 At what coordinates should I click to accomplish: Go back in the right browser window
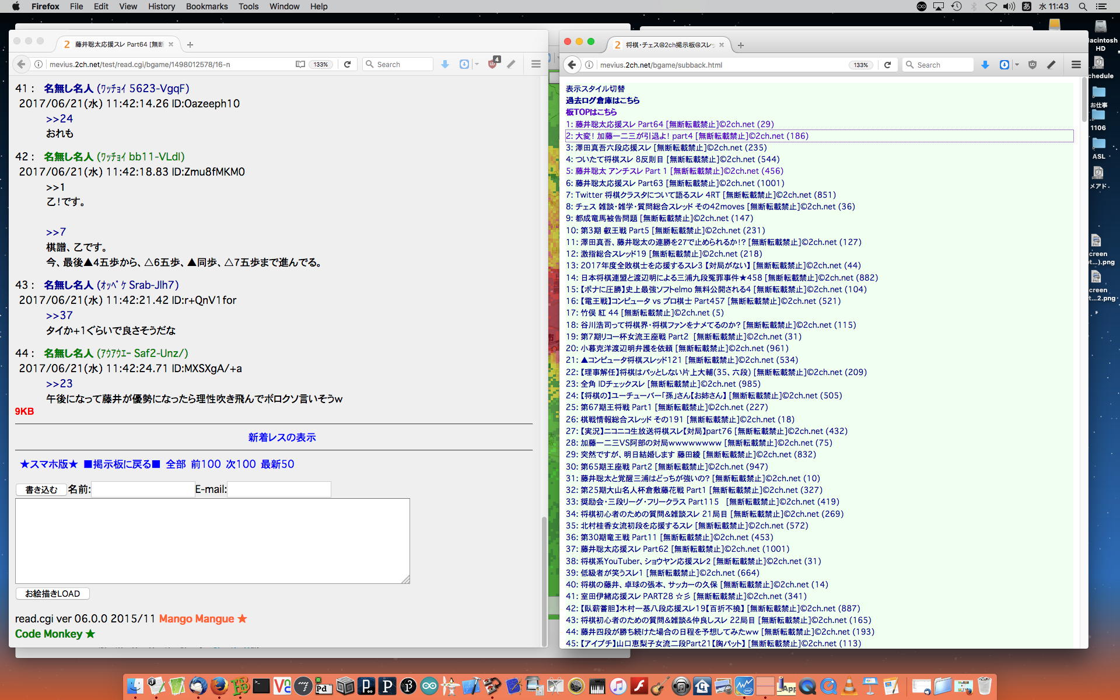coord(572,65)
